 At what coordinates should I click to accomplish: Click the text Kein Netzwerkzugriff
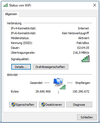click(75, 33)
